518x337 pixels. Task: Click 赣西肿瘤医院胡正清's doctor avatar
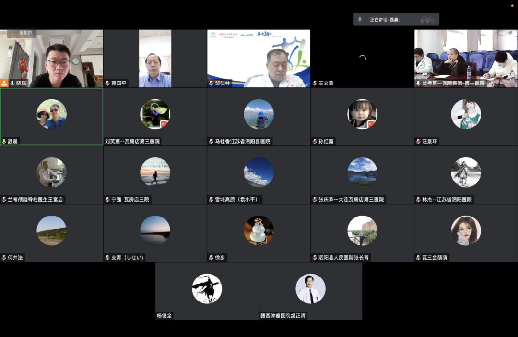click(x=310, y=289)
